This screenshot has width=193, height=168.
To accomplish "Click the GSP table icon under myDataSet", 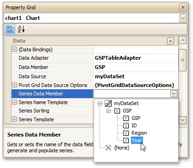I will 117,111.
